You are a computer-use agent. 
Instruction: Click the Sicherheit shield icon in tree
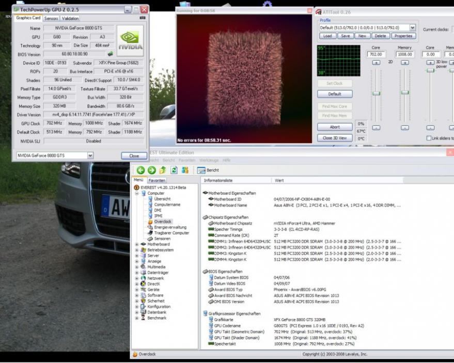click(143, 301)
